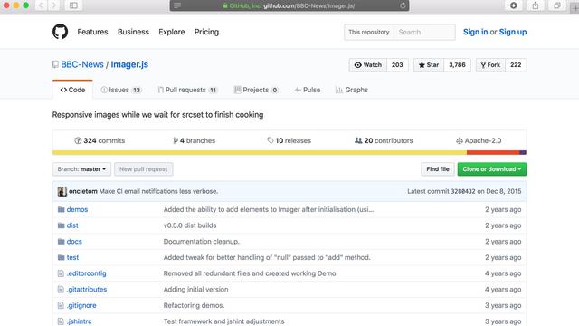View the 324 commits
The image size is (579, 326).
[x=100, y=141]
